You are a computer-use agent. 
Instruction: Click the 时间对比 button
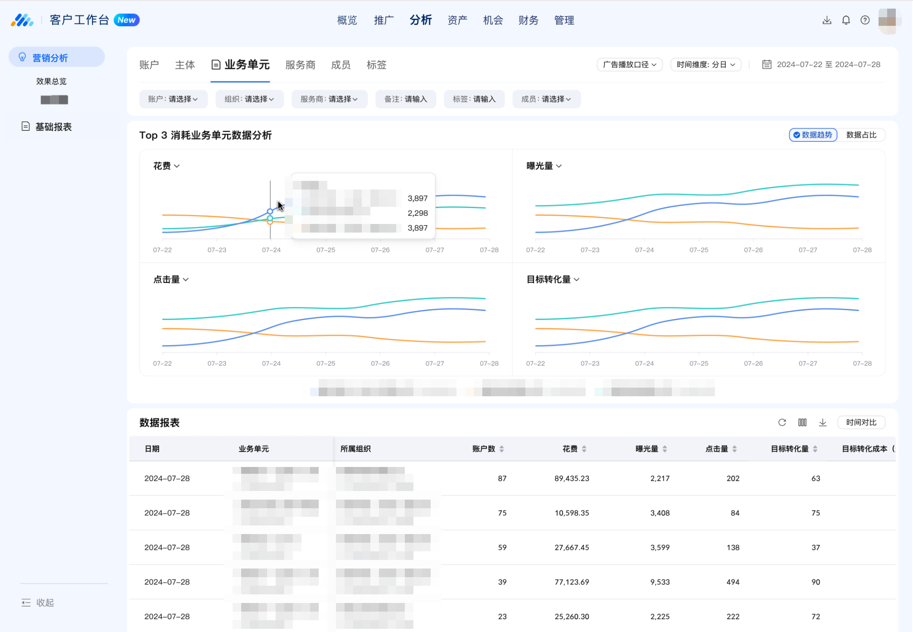pos(861,422)
